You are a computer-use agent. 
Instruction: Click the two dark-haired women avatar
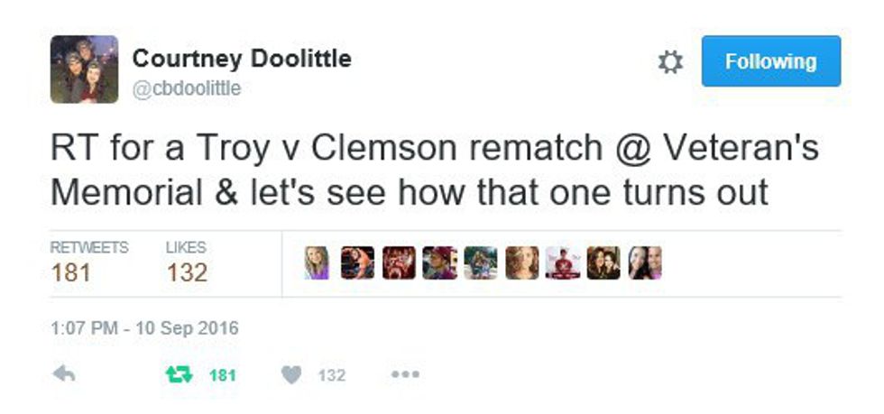603,262
